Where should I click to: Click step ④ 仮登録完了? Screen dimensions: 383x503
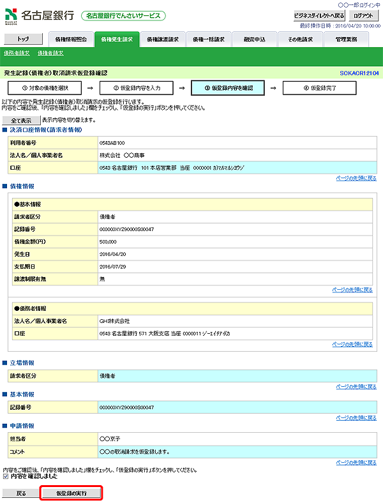click(x=320, y=88)
